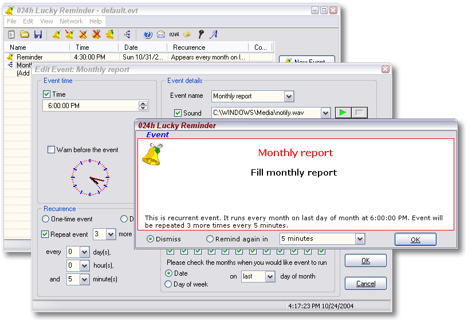Viewport: 468px width, 322px height.
Task: Click the 024h logo toolbar icon
Action: tap(174, 34)
